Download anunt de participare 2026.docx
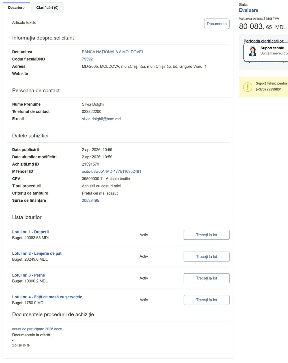288x363 pixels. tap(37, 329)
